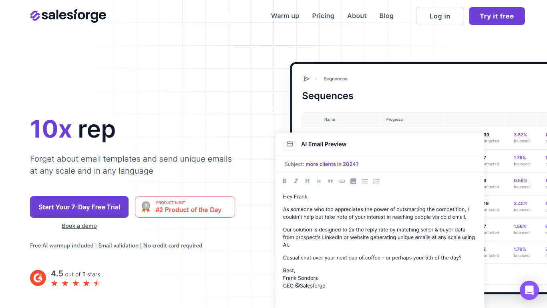Open the #2 Product of the Day badge

[x=185, y=207]
